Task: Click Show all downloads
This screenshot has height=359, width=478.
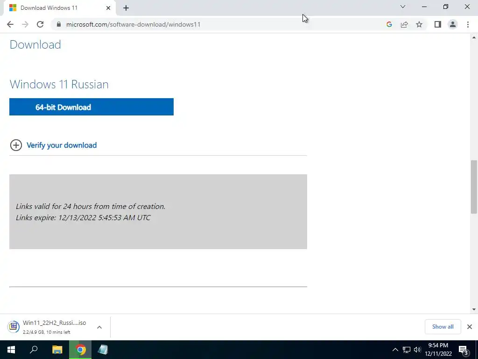Action: coord(443,327)
